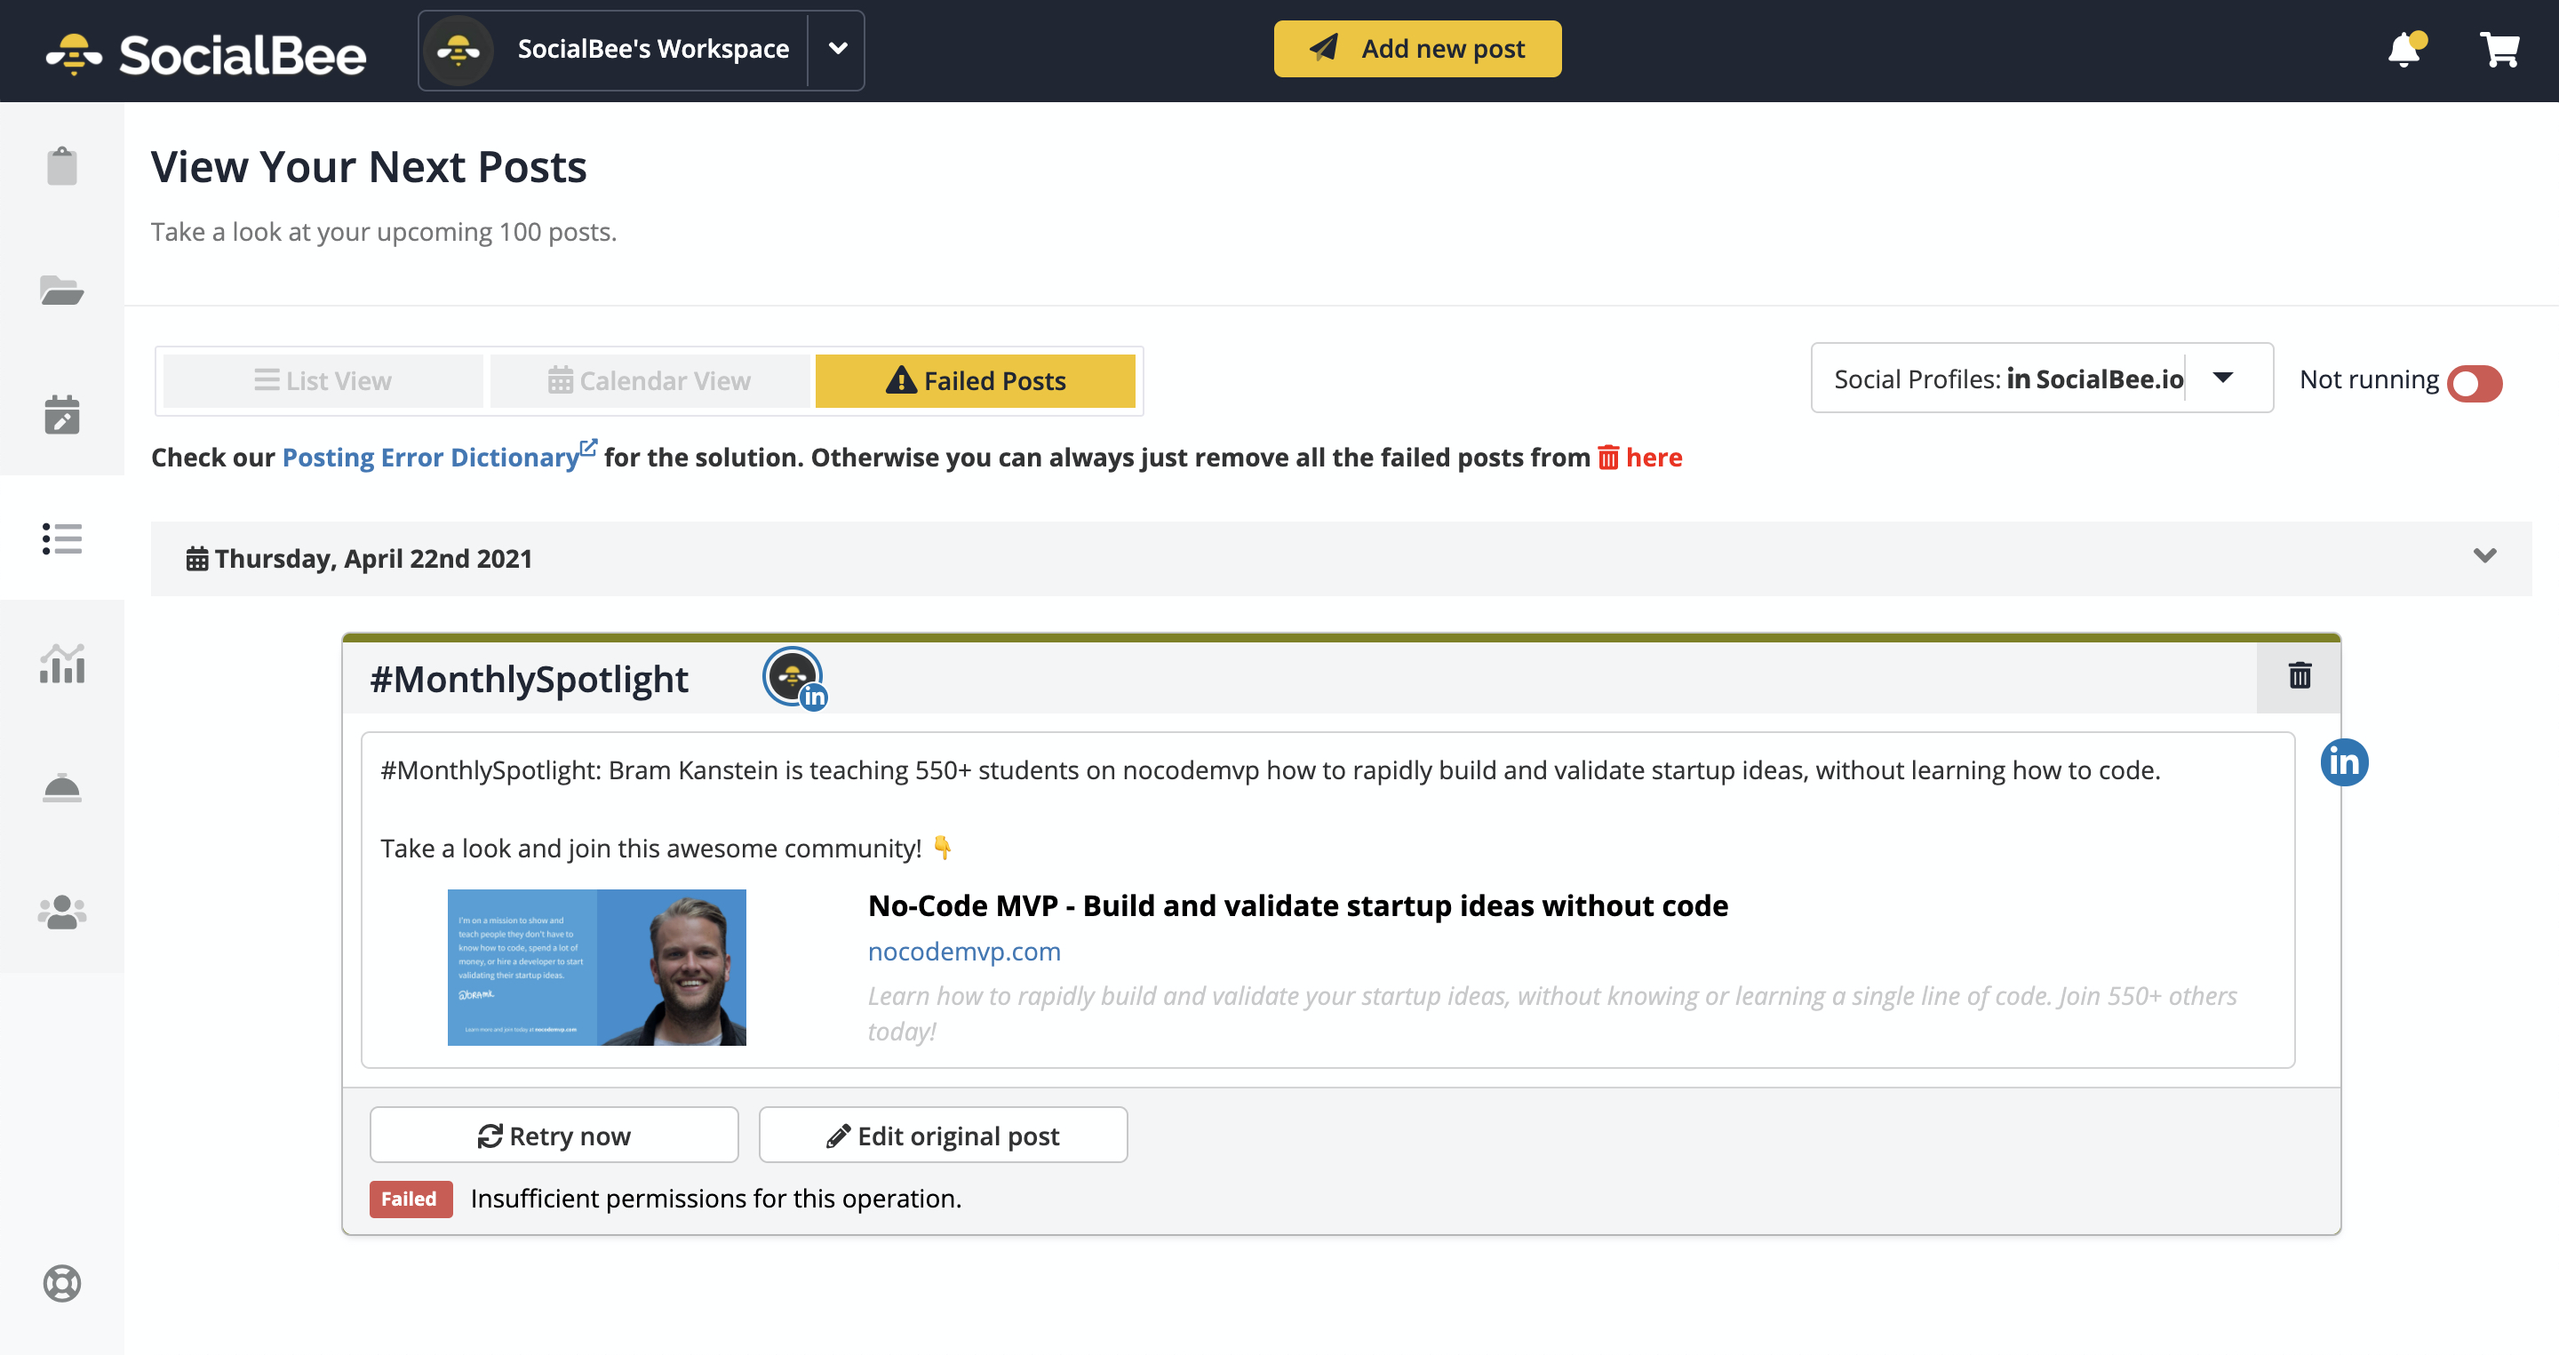Click the concierge bell icon in sidebar

[x=61, y=788]
